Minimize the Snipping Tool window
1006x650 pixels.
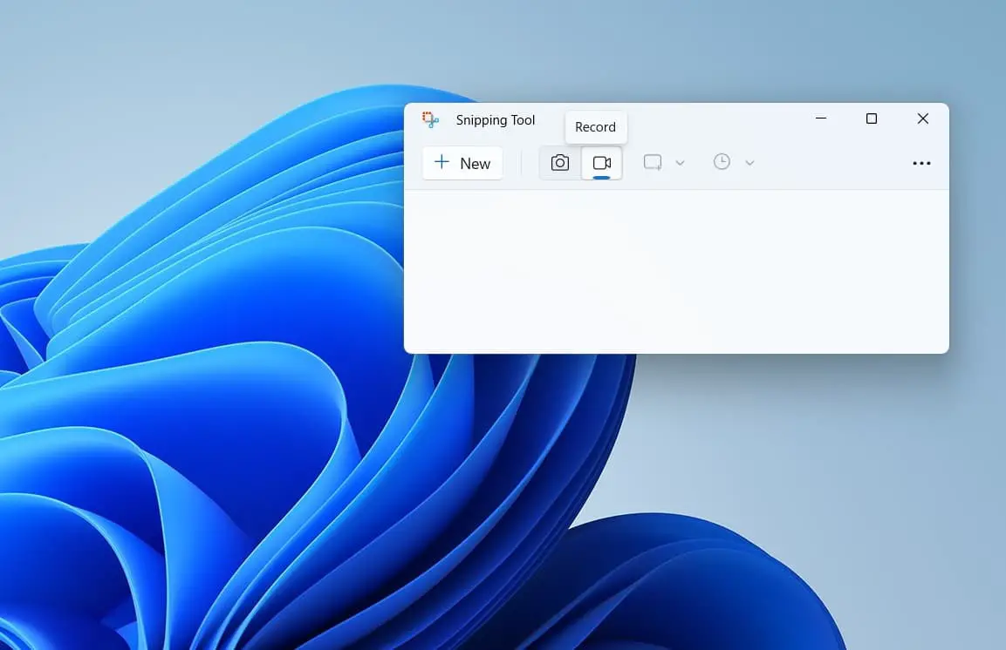820,118
